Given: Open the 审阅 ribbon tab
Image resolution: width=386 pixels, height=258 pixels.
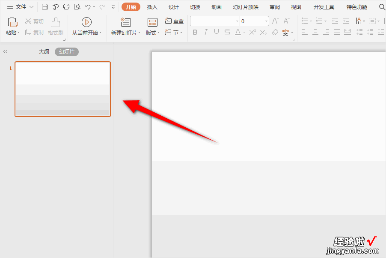Looking at the screenshot, I should coord(275,7).
